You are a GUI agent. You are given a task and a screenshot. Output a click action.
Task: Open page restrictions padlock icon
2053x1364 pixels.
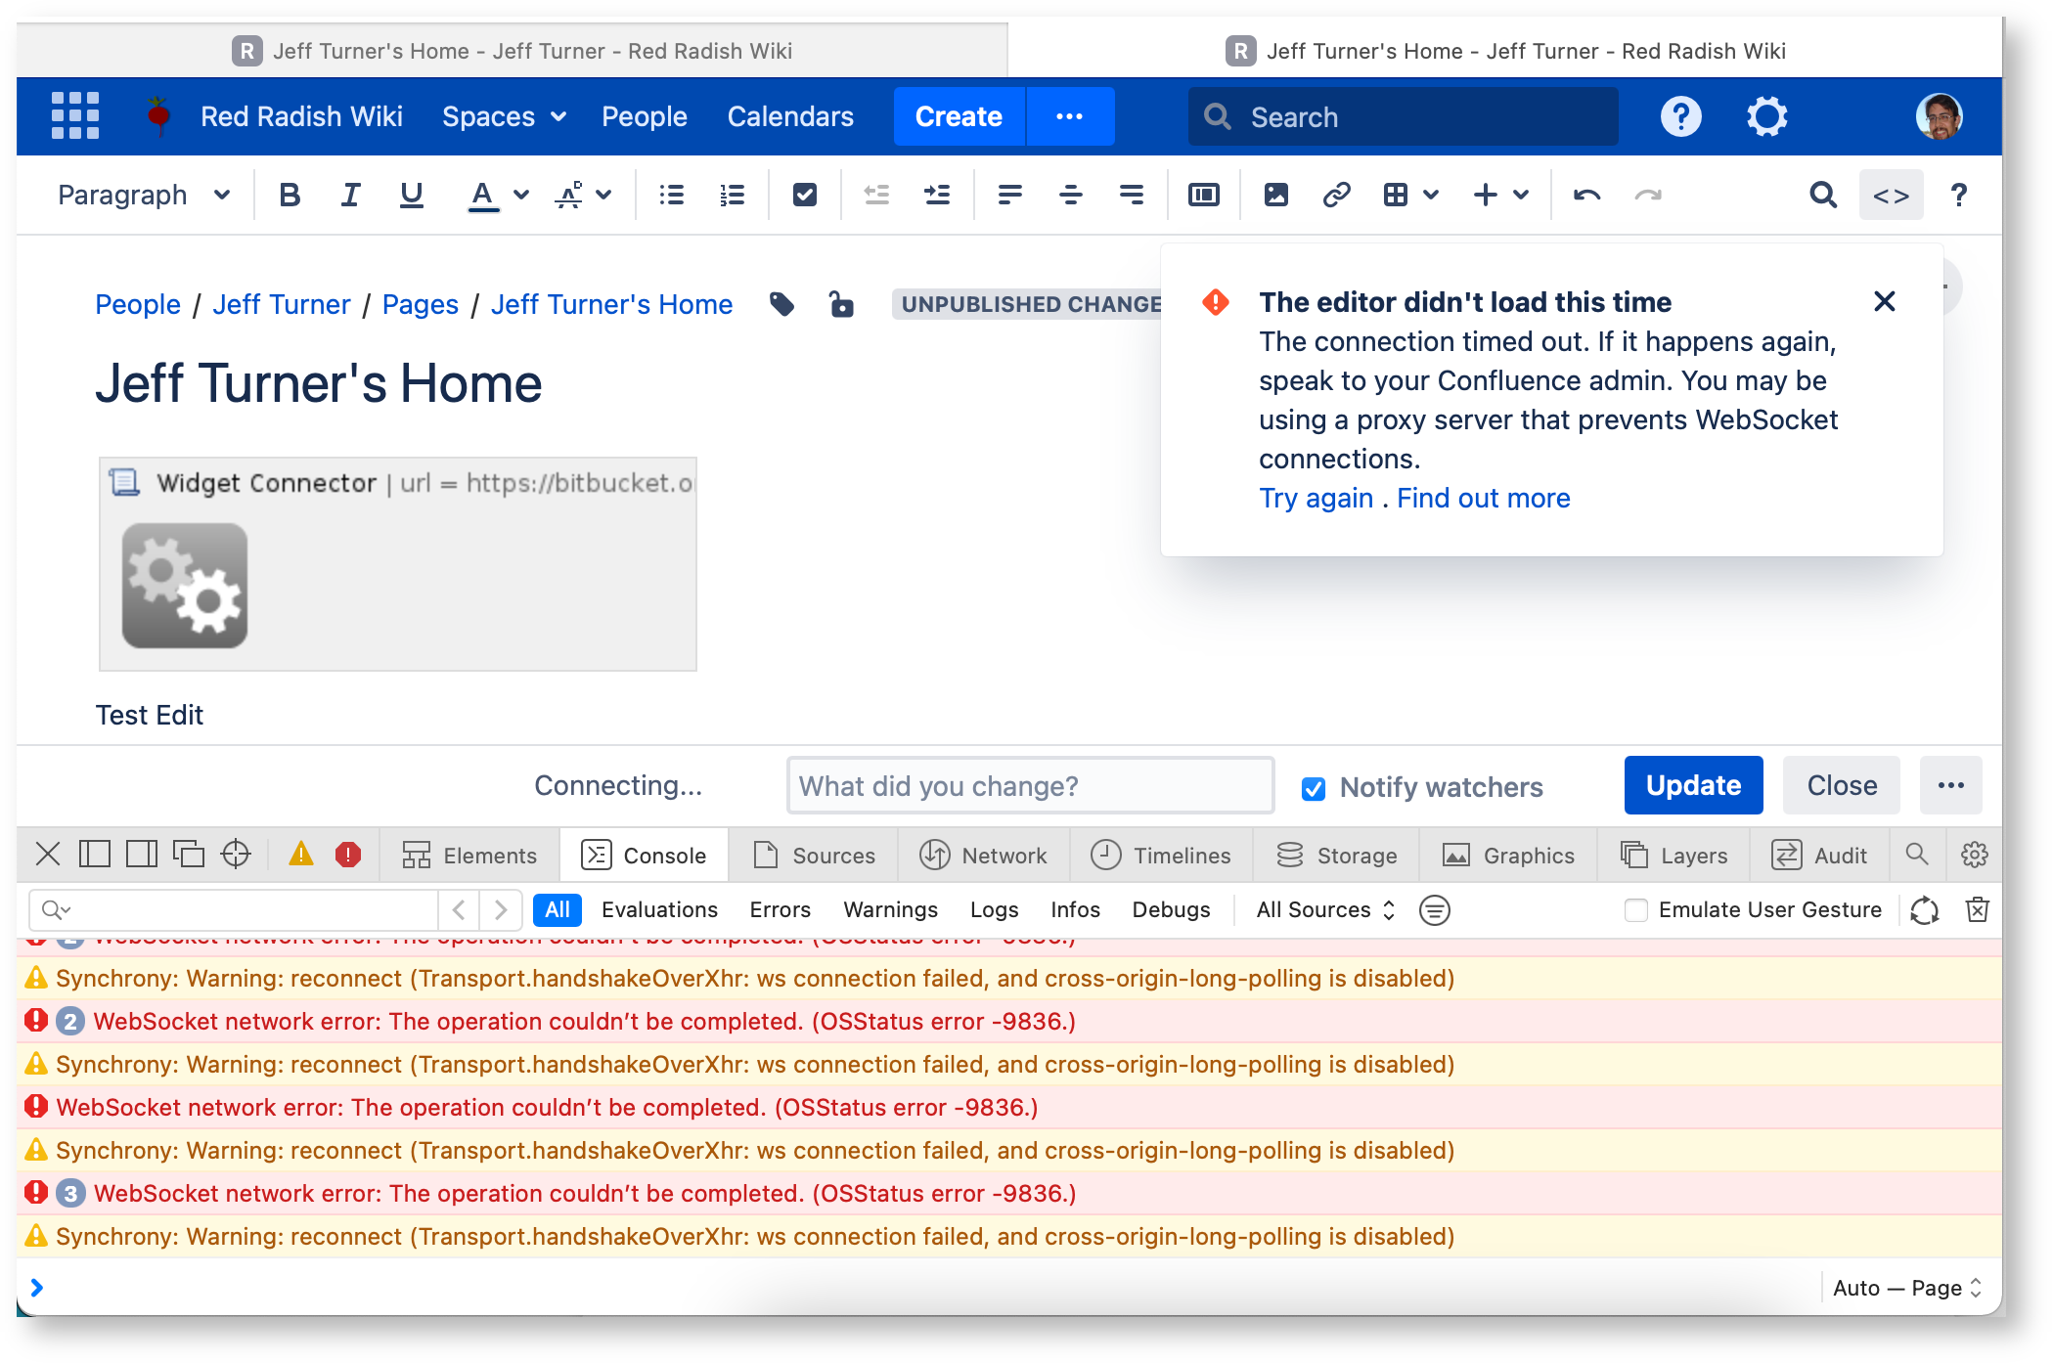(x=840, y=304)
